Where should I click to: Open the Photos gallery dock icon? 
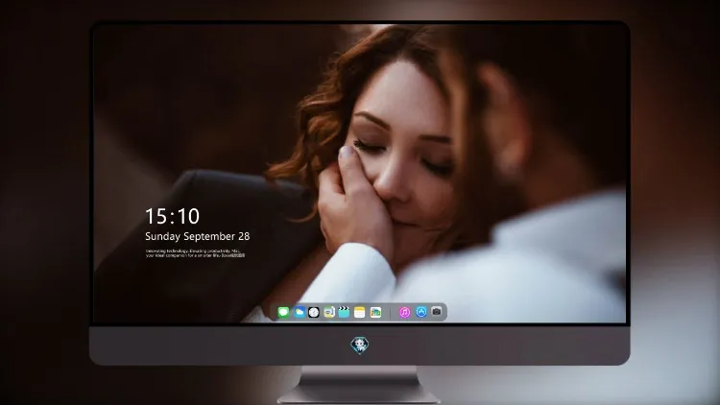click(x=375, y=312)
